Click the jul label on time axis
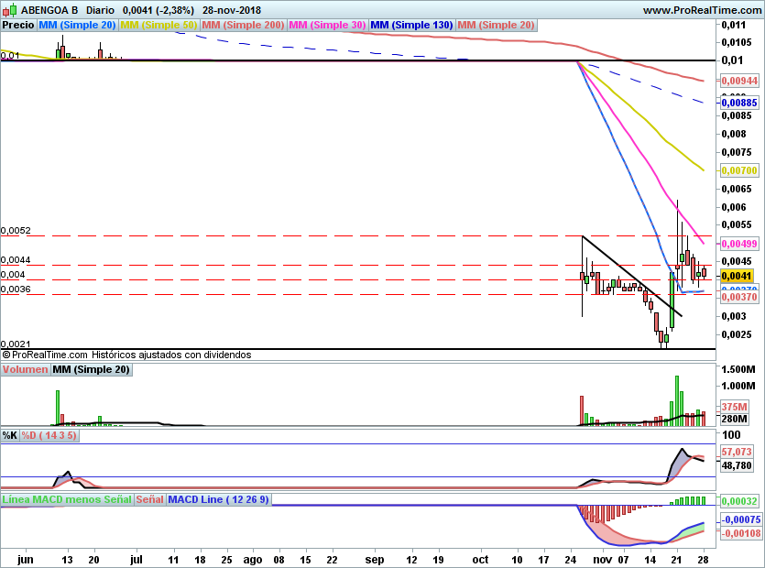 pyautogui.click(x=137, y=560)
